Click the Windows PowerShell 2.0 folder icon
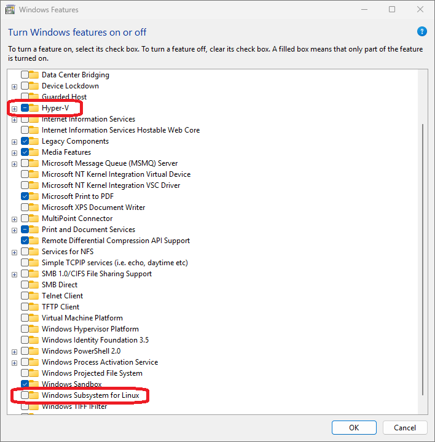This screenshot has height=442, width=435. click(34, 351)
